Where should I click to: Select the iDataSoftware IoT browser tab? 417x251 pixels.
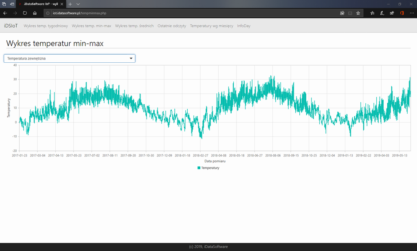tap(40, 4)
